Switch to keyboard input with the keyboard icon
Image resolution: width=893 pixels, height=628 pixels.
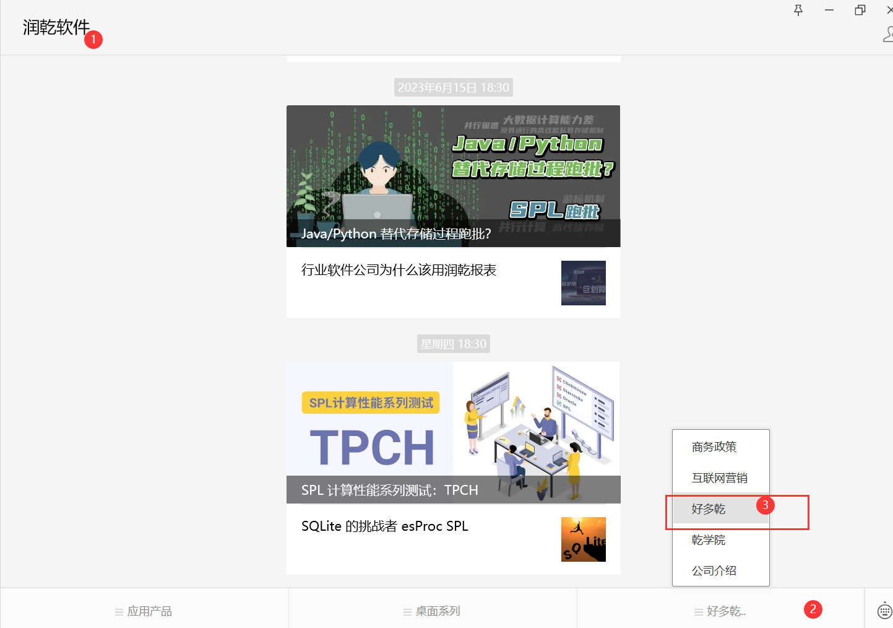(885, 611)
